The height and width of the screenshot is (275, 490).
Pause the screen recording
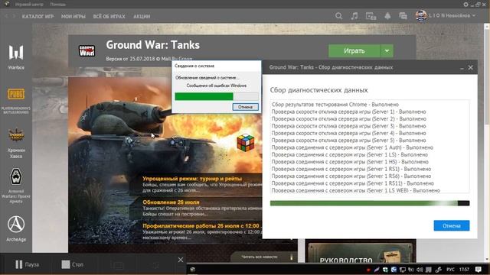point(28,264)
